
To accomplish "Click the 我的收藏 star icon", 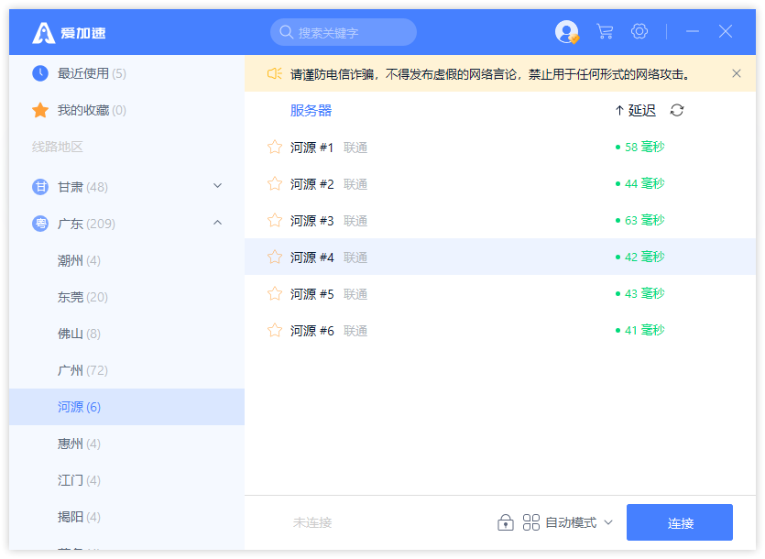I will click(40, 110).
